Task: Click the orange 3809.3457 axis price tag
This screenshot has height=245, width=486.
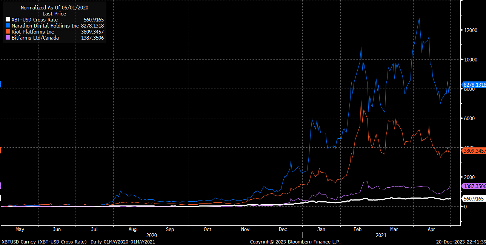Action: (474, 151)
